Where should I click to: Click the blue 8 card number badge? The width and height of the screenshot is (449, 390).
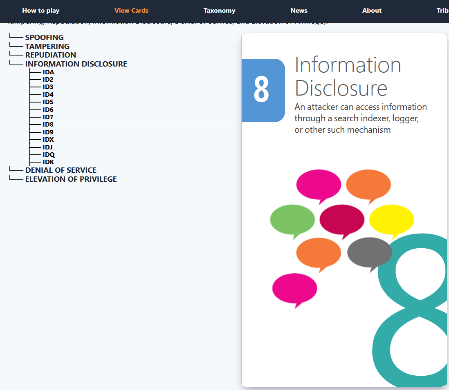[263, 90]
